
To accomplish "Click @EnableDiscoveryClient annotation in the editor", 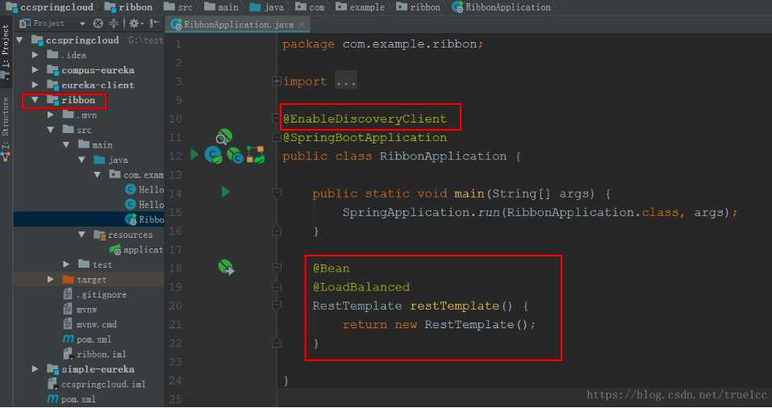I will (x=365, y=119).
